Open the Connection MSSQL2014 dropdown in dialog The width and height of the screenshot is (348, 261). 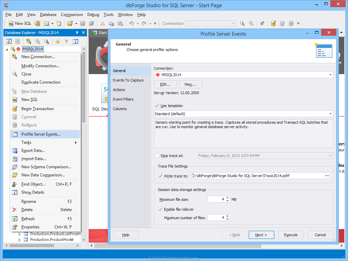[330, 75]
